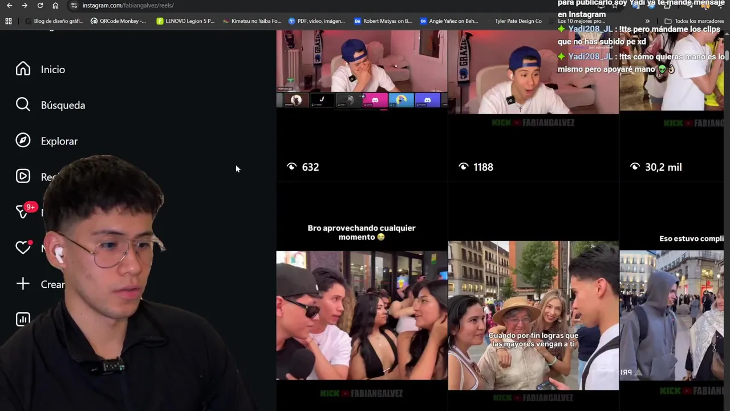This screenshot has width=730, height=411.
Task: Go back with the browser back arrow
Action: pos(9,5)
